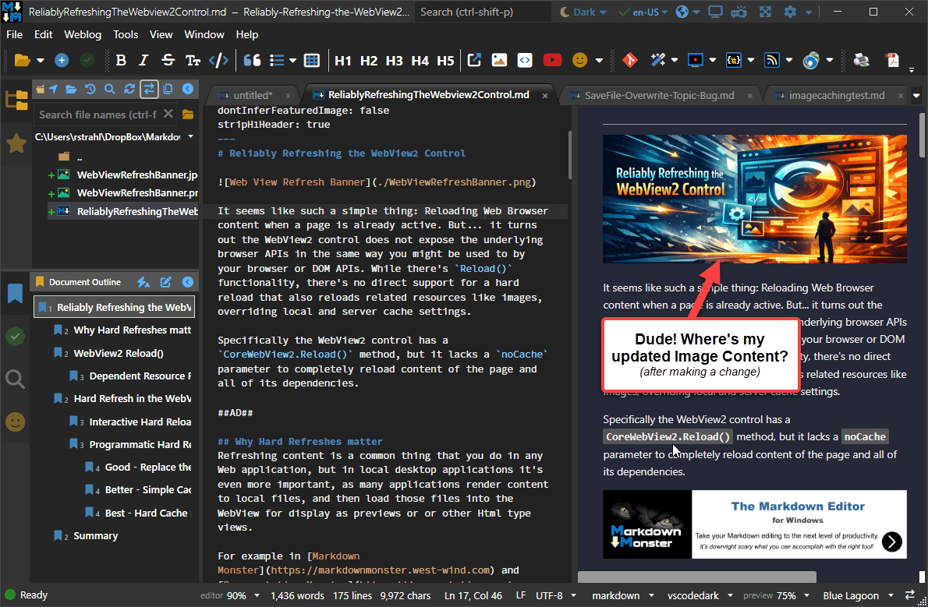Insert an H3 header
The image size is (928, 607).
click(394, 60)
